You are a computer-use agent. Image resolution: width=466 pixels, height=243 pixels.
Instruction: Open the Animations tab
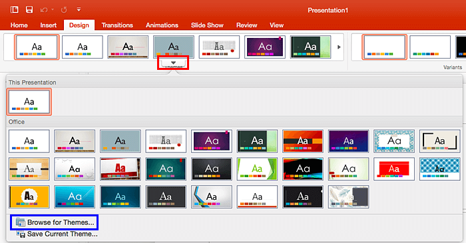(162, 25)
